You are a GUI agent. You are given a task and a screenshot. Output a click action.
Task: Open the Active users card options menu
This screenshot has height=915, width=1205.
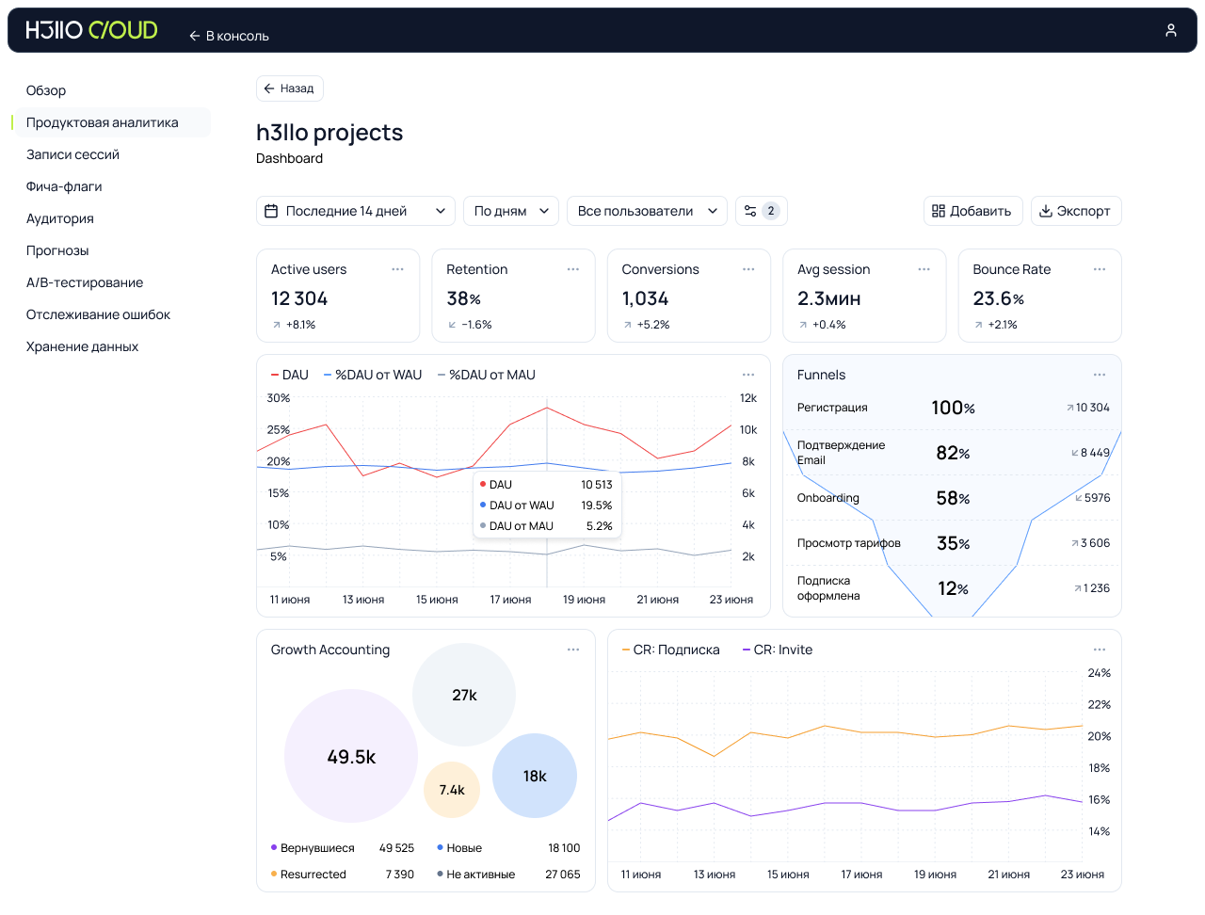[x=397, y=269]
